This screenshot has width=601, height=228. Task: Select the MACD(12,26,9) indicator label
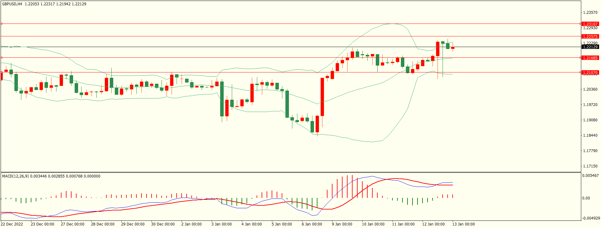tap(15, 176)
